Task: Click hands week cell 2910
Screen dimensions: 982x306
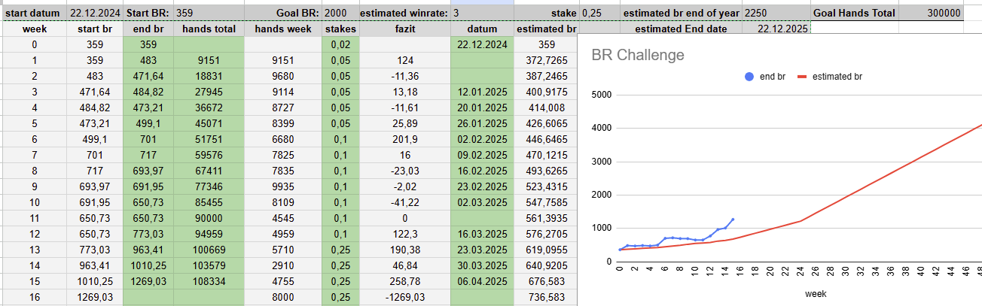Action: 283,265
